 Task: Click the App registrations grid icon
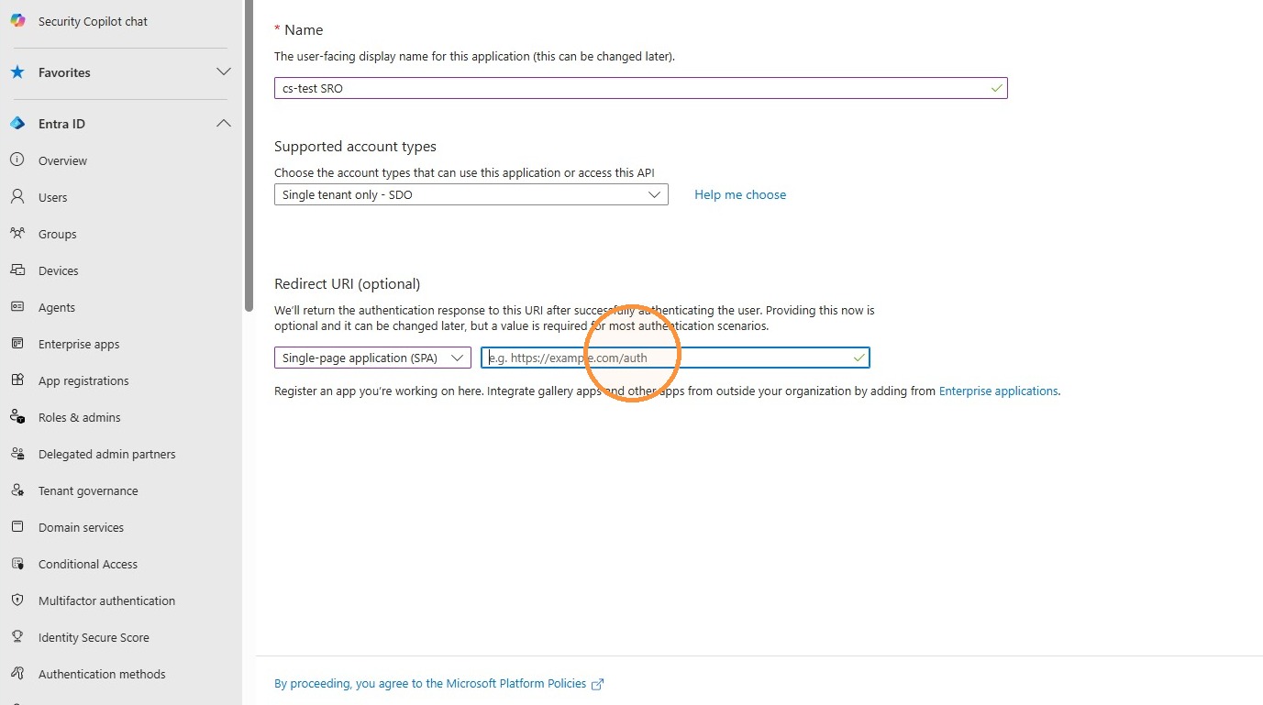point(17,380)
